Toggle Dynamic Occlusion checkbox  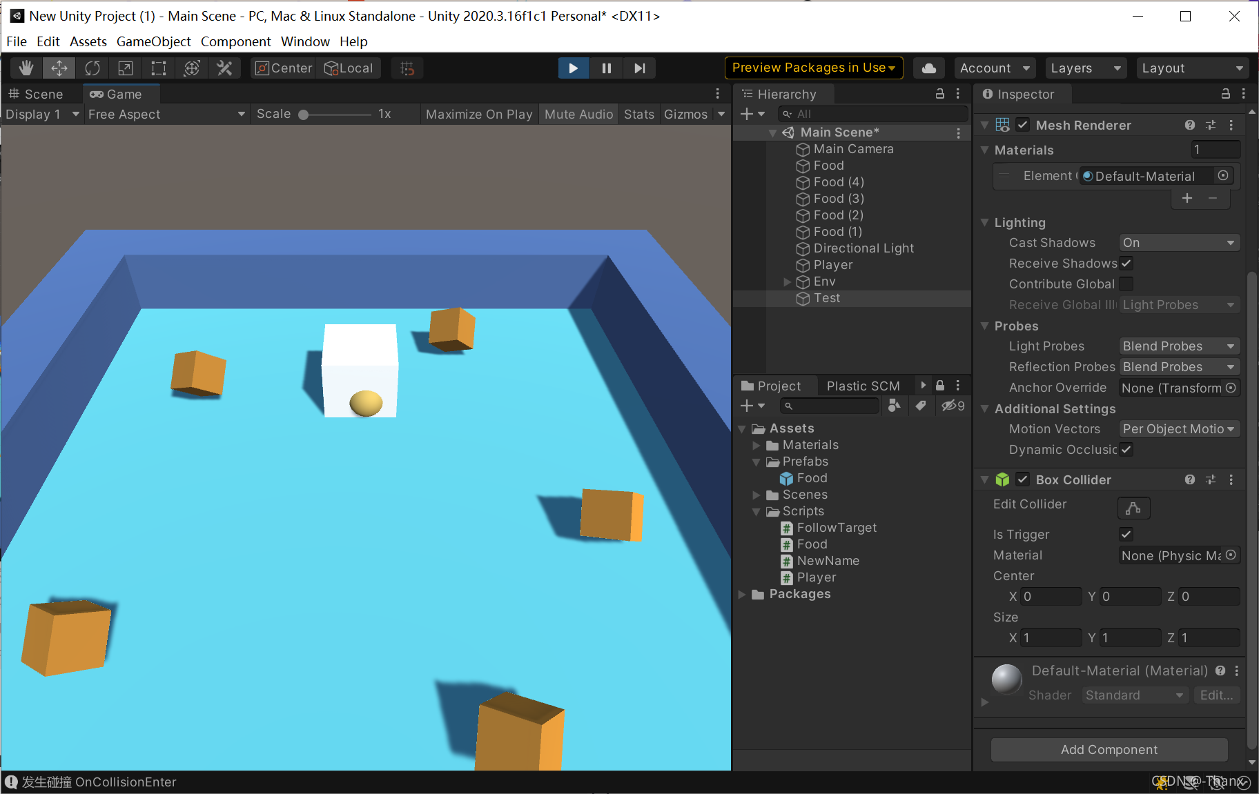tap(1126, 449)
